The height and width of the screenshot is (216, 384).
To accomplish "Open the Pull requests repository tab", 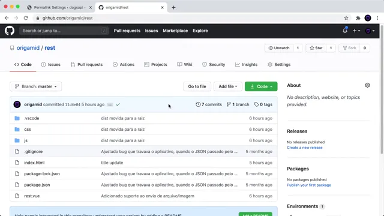I will [86, 65].
